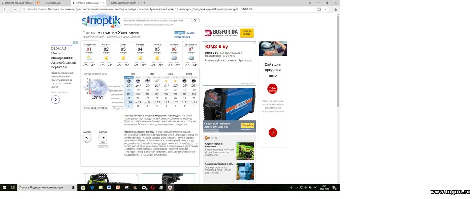The height and width of the screenshot is (199, 474).
Task: Switch to the 7-day forecast button
Action: [179, 32]
